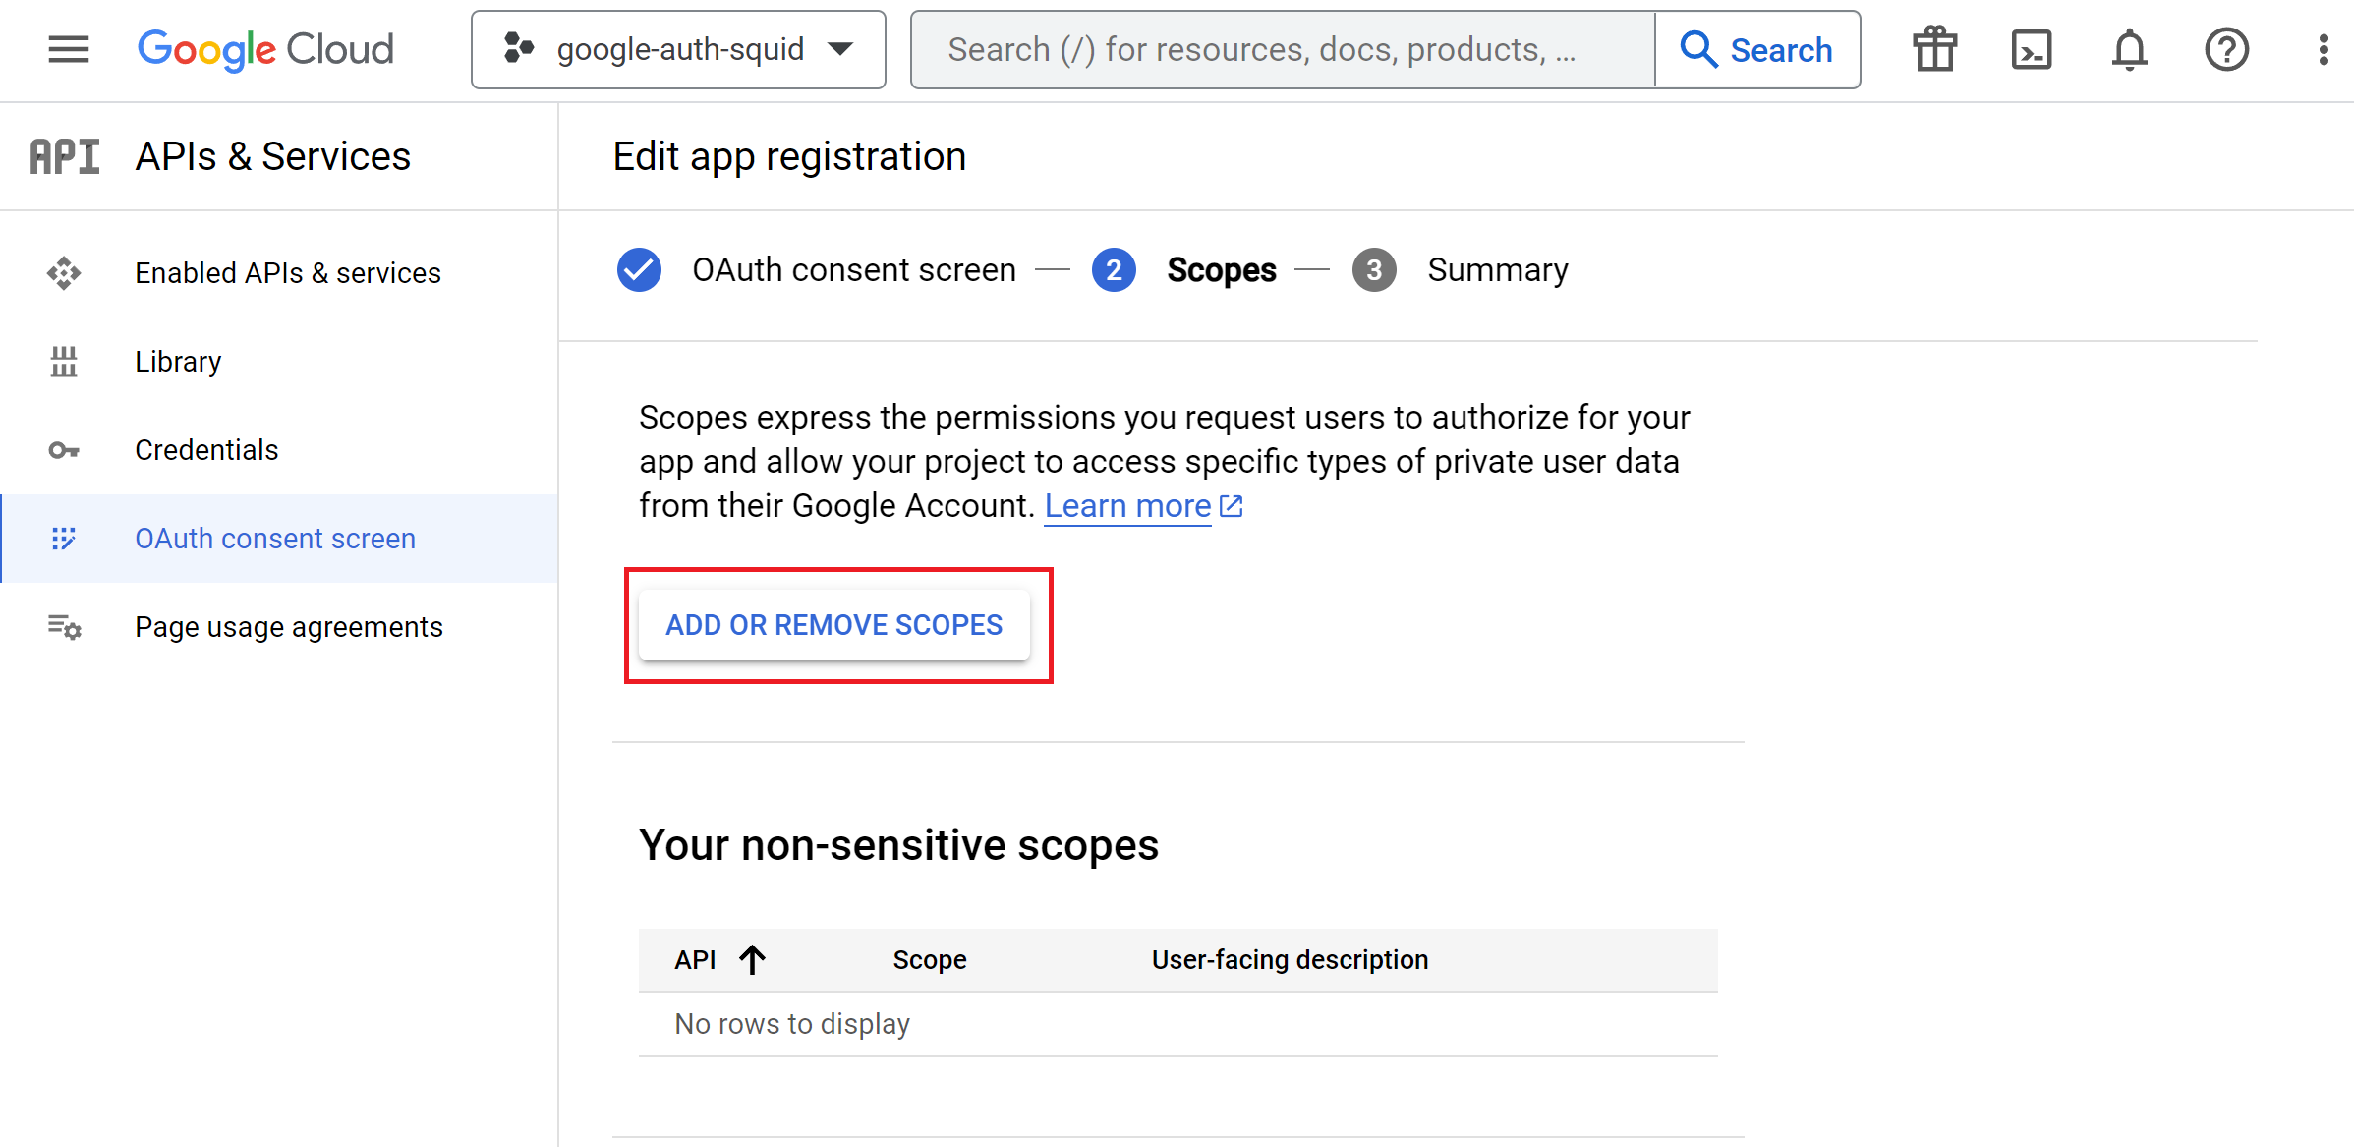Follow the Learn more link
Image resolution: width=2354 pixels, height=1147 pixels.
(1127, 505)
